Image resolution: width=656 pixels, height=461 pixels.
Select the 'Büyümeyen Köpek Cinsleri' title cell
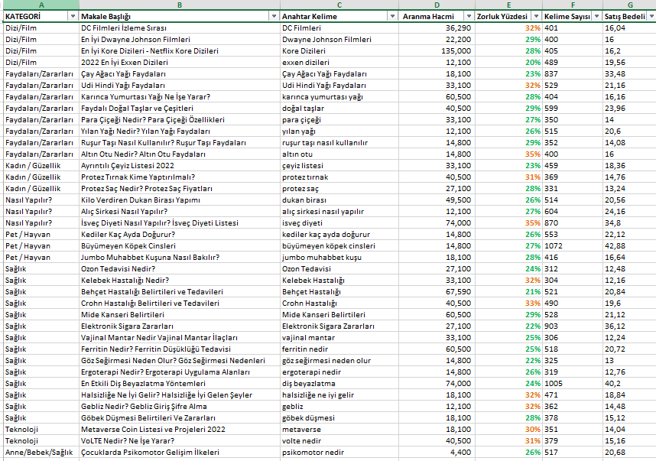(x=180, y=246)
